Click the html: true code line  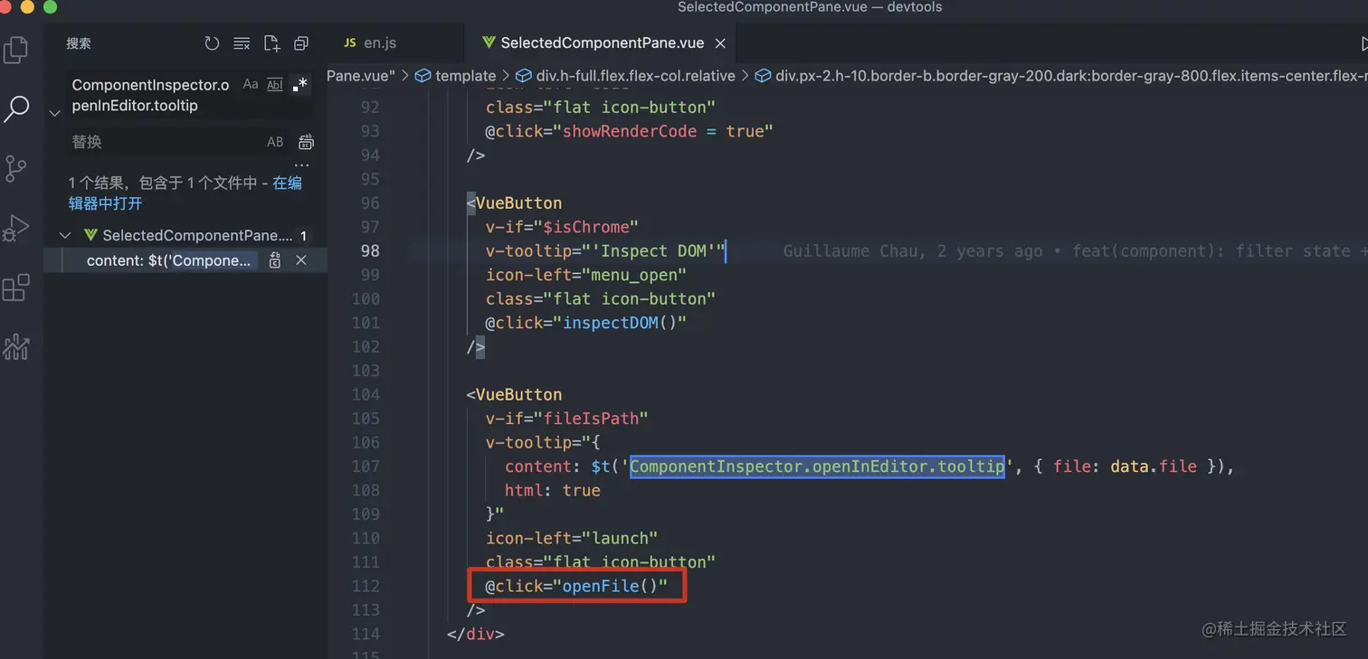[553, 490]
